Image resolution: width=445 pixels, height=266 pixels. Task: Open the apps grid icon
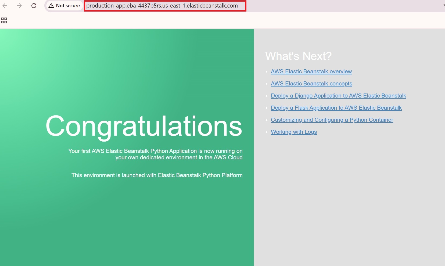[4, 20]
